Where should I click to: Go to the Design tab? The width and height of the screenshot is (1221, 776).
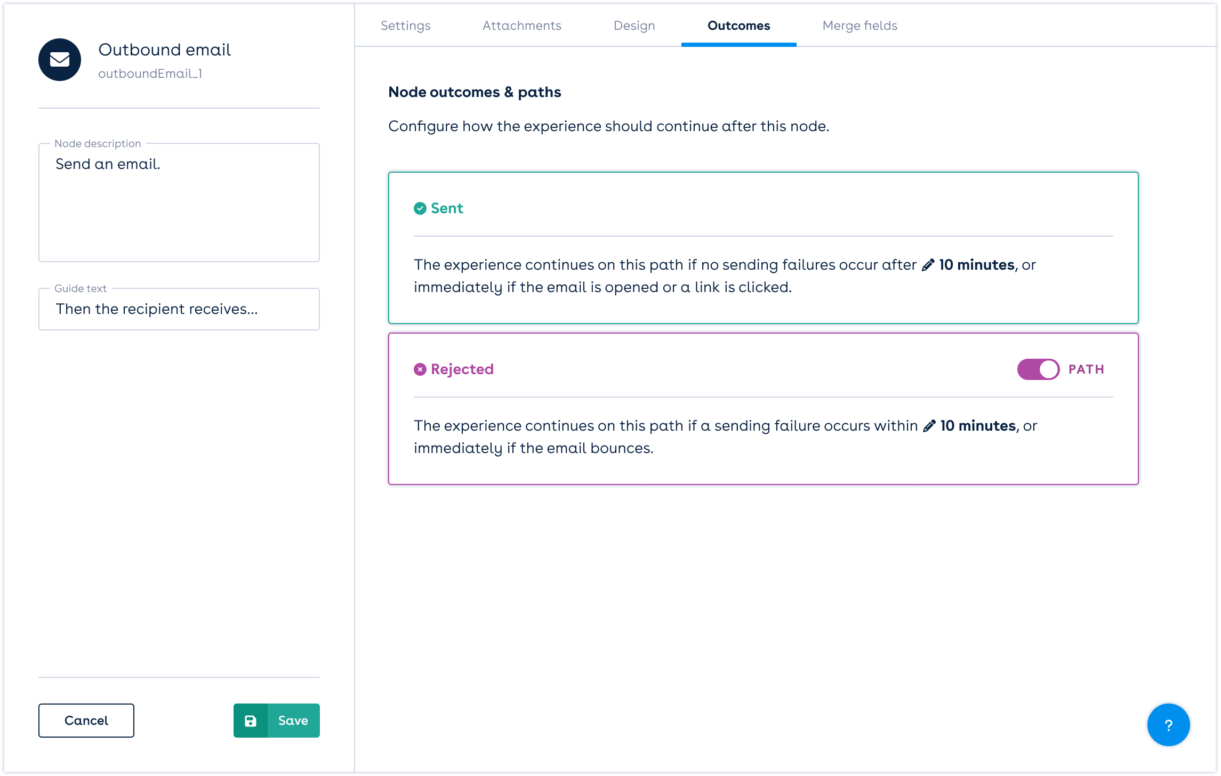click(634, 26)
